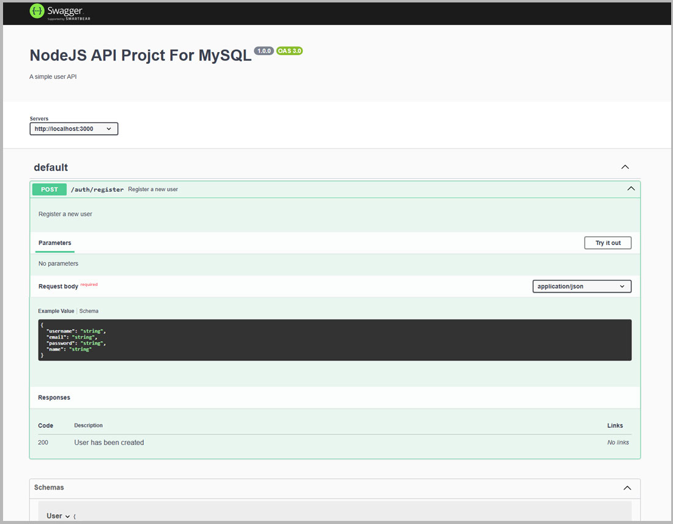
Task: Open the Servers dropdown list
Action: click(73, 129)
